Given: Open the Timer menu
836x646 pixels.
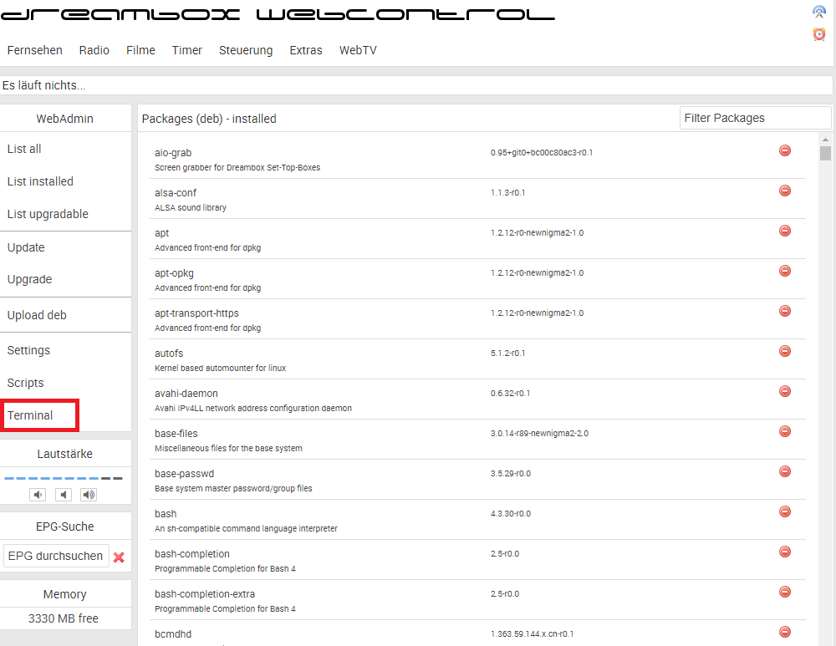Looking at the screenshot, I should point(187,50).
